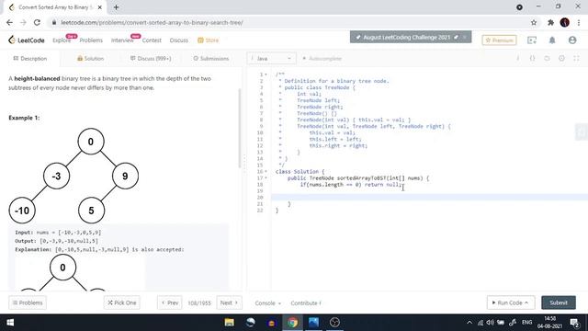Go to the Prev problem
Image resolution: width=588 pixels, height=331 pixels.
tap(170, 302)
